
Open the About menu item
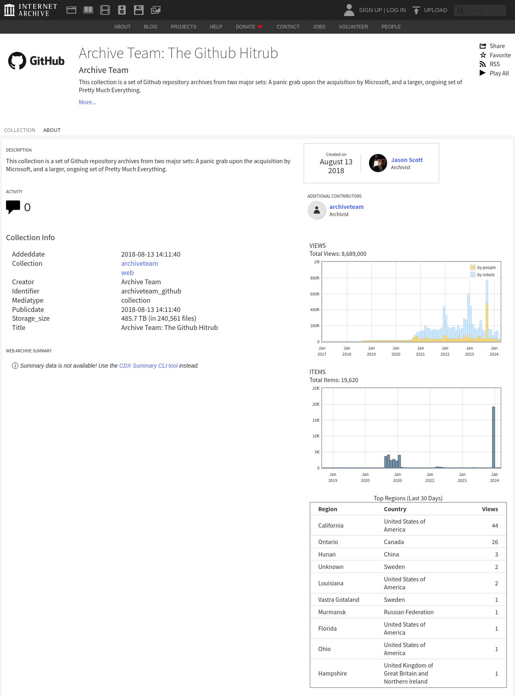(x=122, y=27)
